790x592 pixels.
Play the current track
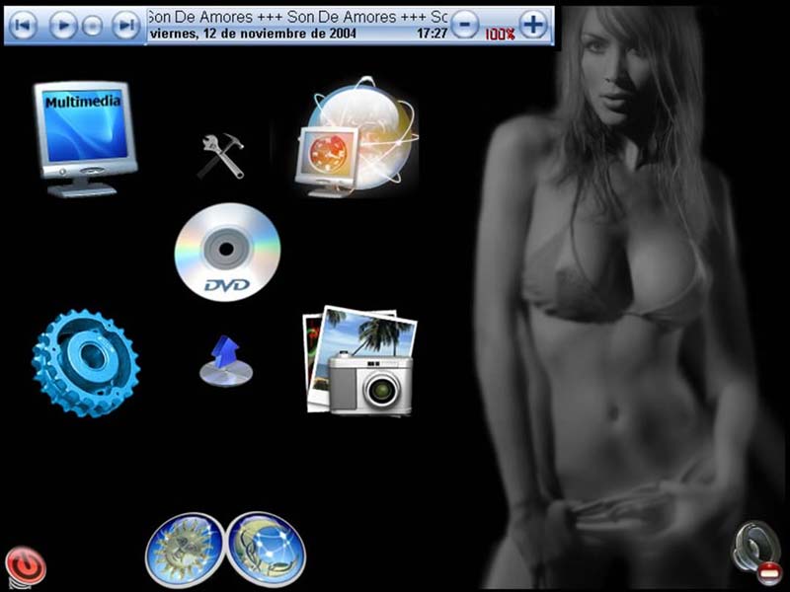(x=62, y=26)
